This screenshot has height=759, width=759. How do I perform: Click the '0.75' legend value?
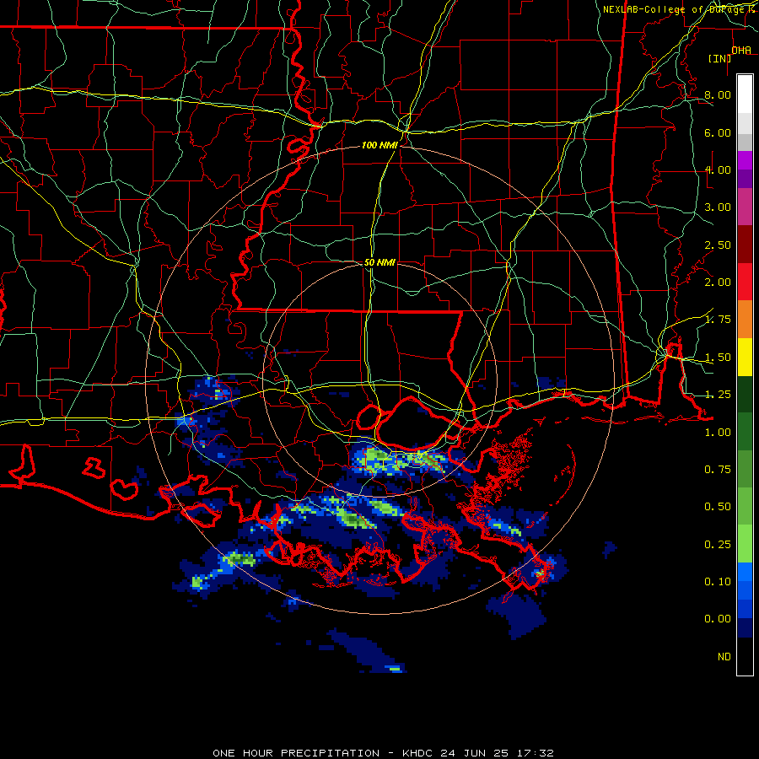[718, 470]
